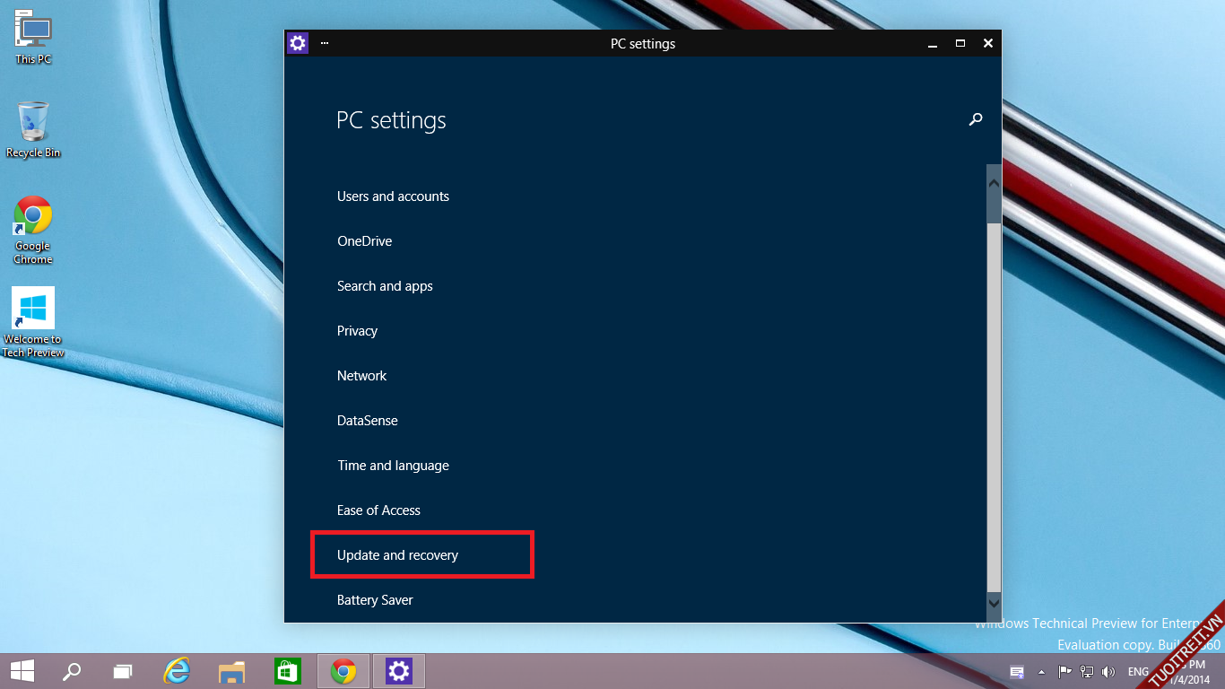Go to Privacy settings

(x=357, y=331)
